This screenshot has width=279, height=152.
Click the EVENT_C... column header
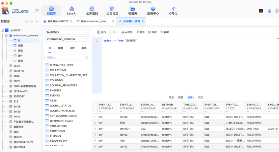point(108,108)
